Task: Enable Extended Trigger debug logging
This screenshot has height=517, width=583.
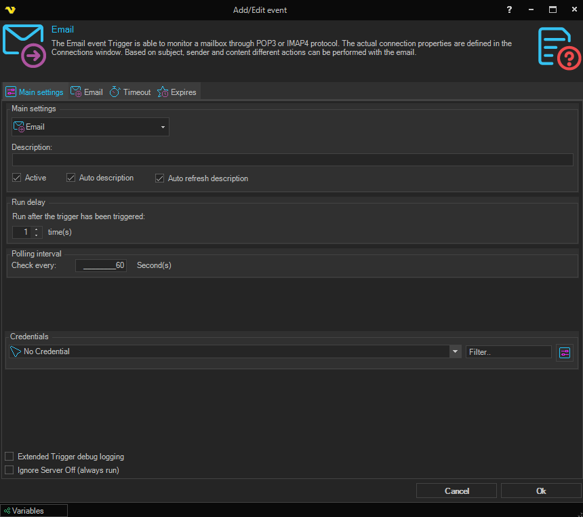Action: (9, 457)
